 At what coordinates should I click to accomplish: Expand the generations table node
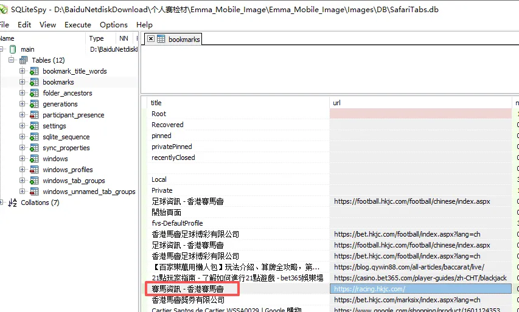pos(22,103)
